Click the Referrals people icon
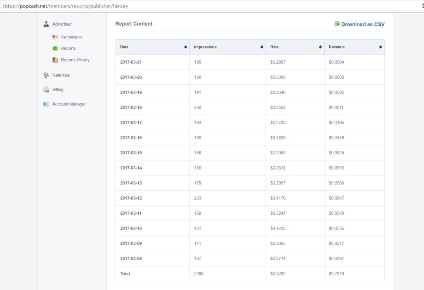Viewport: 424px width, 290px height. 46,75
